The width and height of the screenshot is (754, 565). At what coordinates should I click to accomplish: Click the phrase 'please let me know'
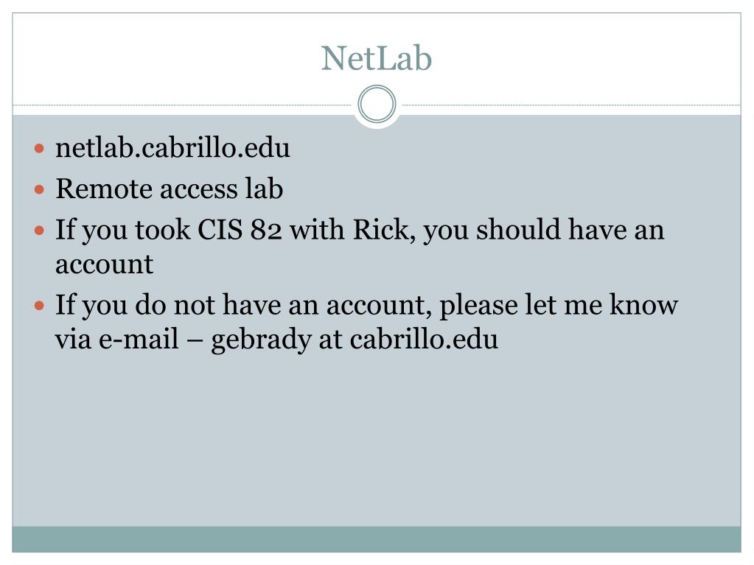point(559,305)
